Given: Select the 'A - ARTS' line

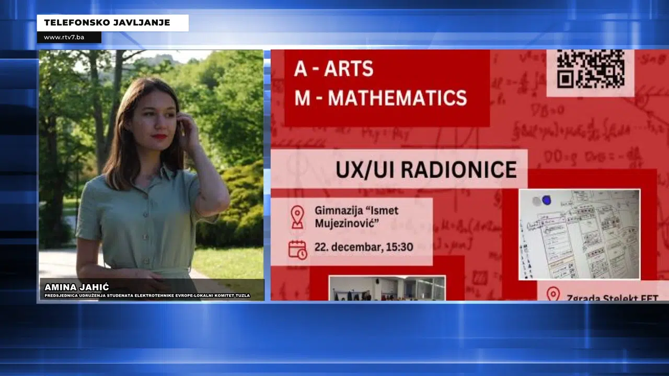Looking at the screenshot, I should click(x=333, y=69).
